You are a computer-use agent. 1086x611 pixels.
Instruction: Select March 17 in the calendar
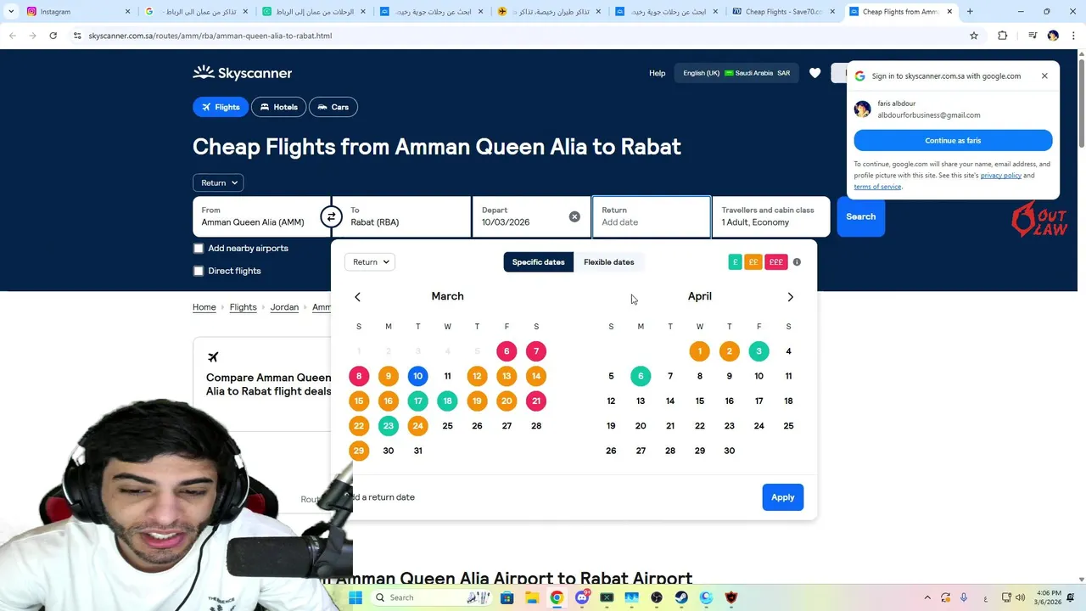(417, 401)
